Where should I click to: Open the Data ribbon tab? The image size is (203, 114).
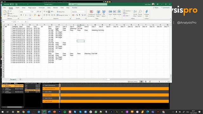coord(49,8)
